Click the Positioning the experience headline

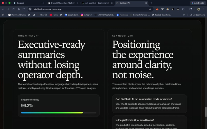coord(143,59)
